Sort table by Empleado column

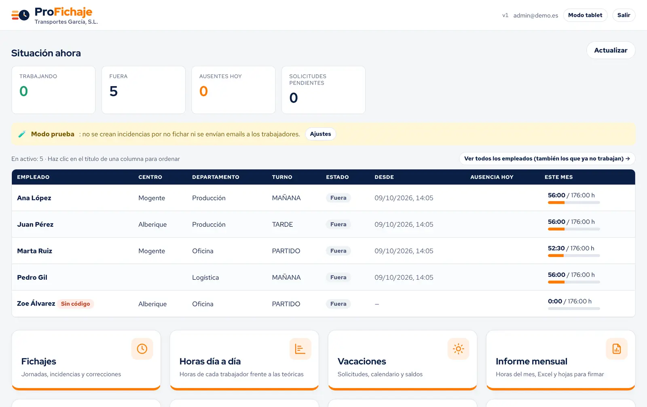33,177
